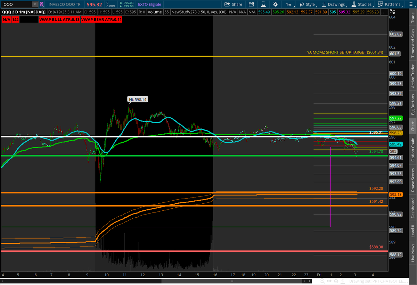Click the horizontal scrollbar thumb
This screenshot has width=417, height=285.
(231, 281)
